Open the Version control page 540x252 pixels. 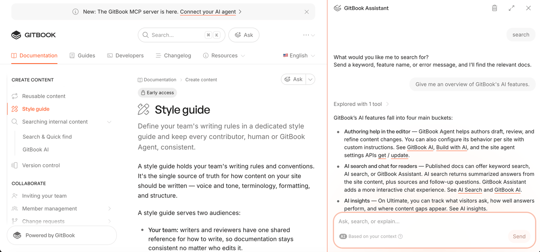(x=41, y=165)
